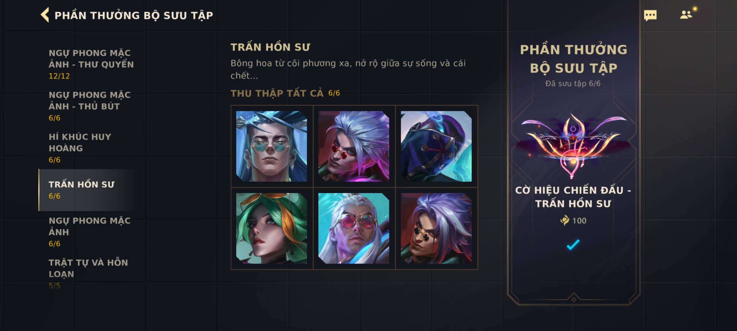Image resolution: width=737 pixels, height=331 pixels.
Task: Select the silver-haired skin with red glasses
Action: [354, 146]
